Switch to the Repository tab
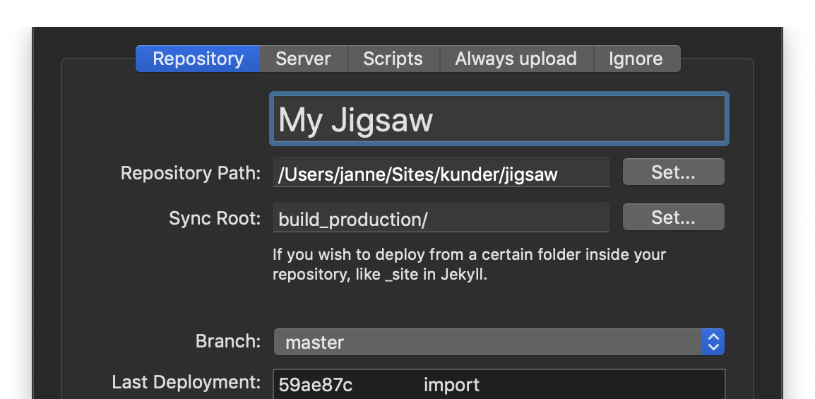The width and height of the screenshot is (815, 399). pyautogui.click(x=198, y=59)
